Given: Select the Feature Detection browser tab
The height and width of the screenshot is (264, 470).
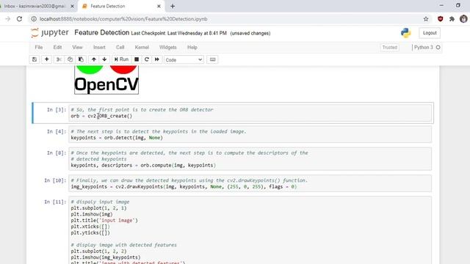Looking at the screenshot, I should point(108,6).
